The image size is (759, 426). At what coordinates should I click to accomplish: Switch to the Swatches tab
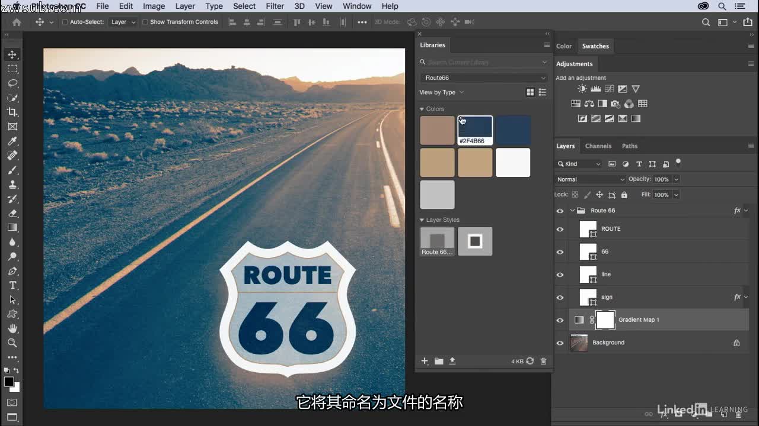595,46
